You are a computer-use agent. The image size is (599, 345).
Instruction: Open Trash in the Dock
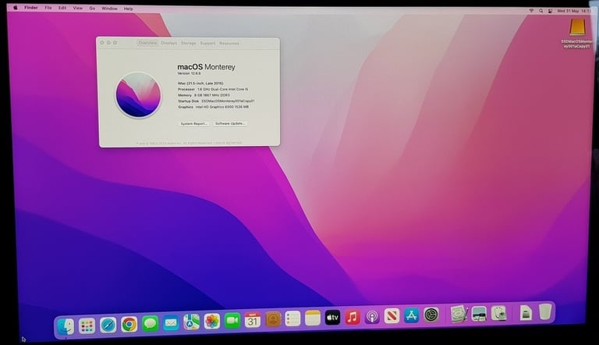545,311
